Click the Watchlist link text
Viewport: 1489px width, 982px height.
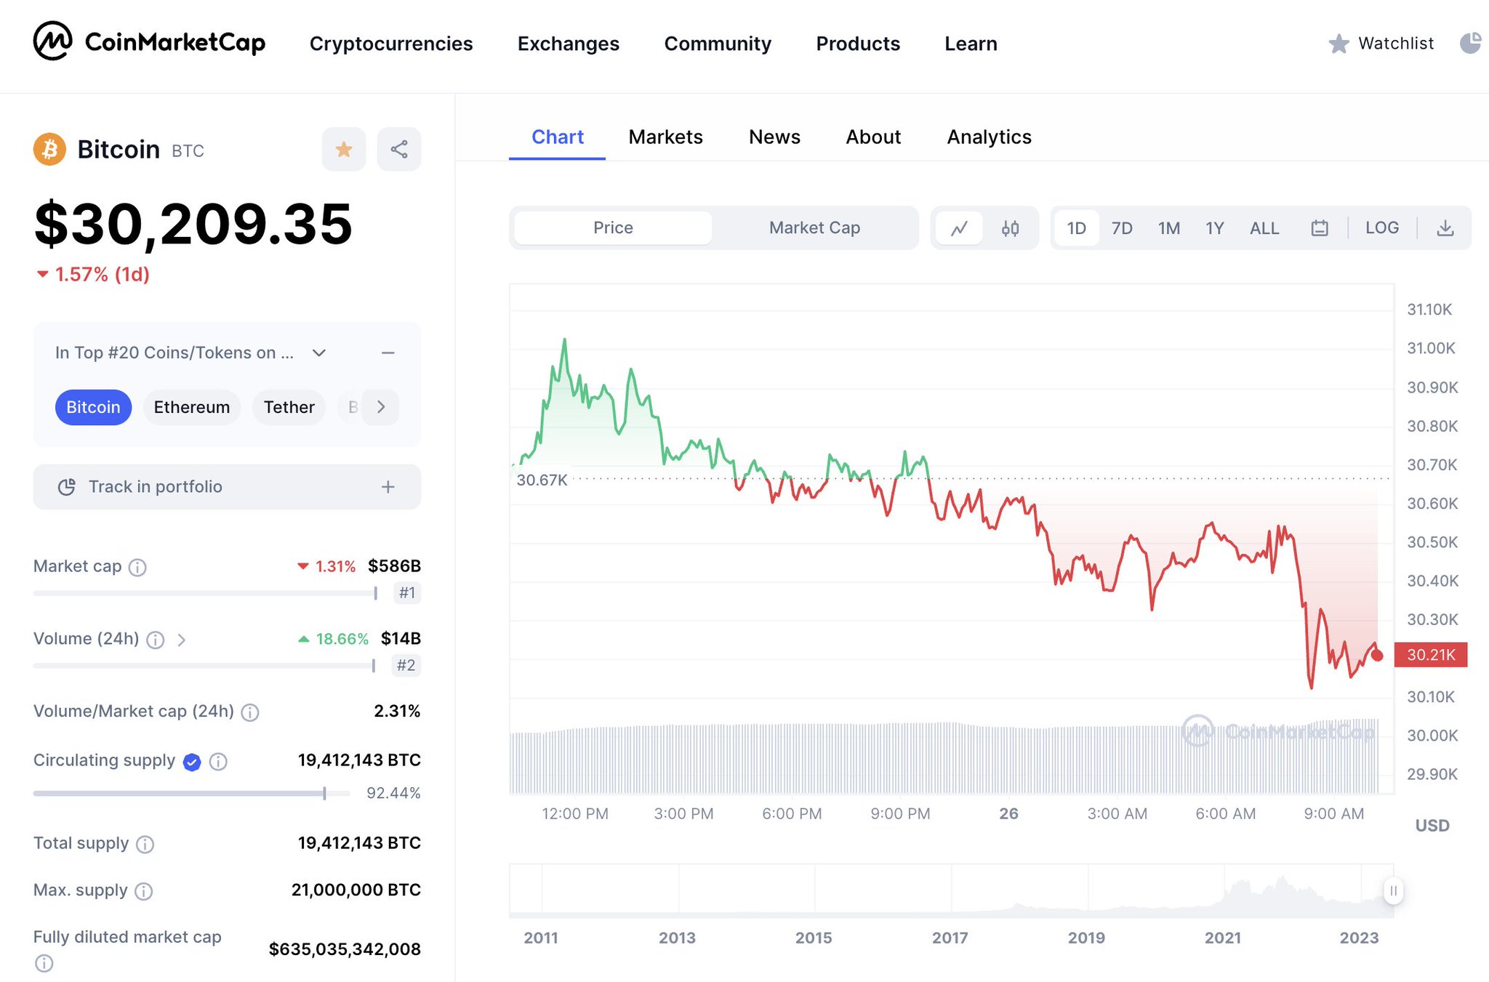tap(1396, 44)
